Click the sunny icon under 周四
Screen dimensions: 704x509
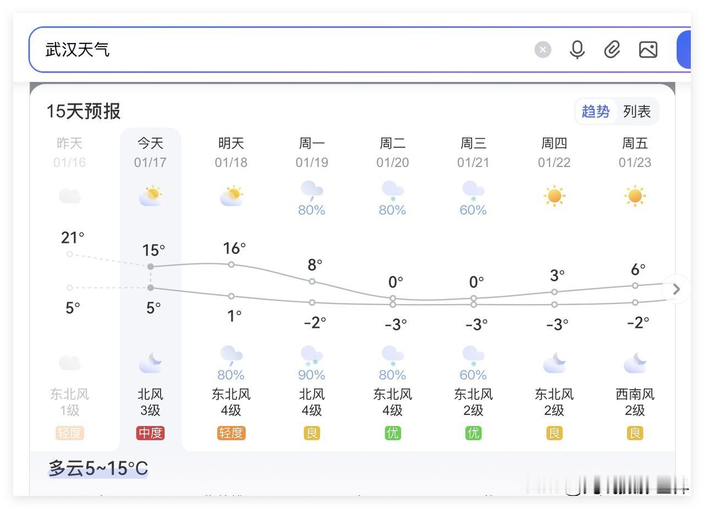click(554, 195)
